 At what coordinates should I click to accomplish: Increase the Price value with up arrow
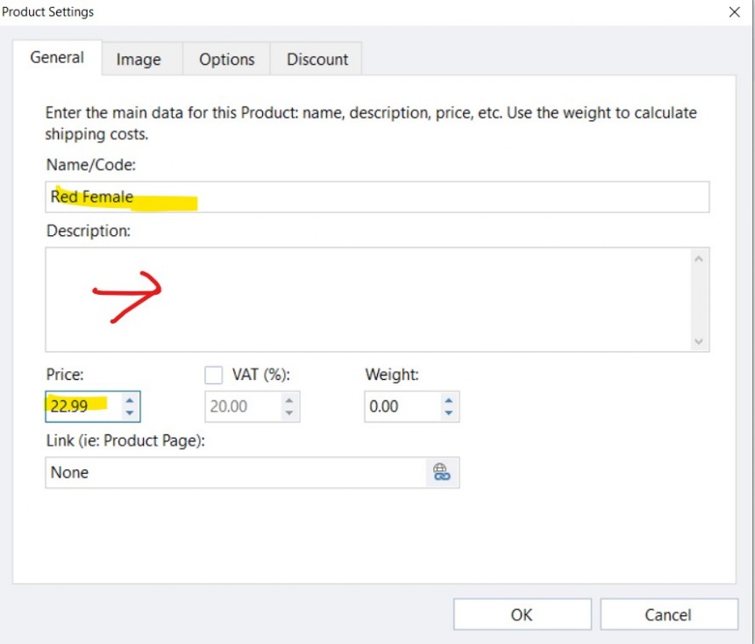click(x=130, y=400)
